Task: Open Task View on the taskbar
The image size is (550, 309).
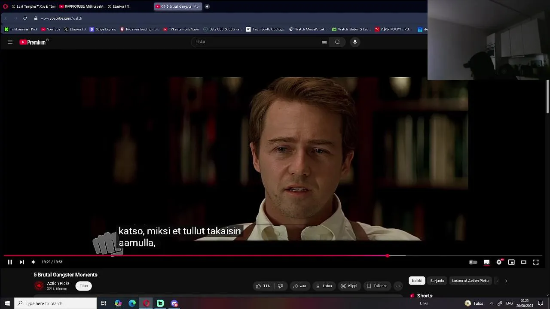Action: [x=104, y=303]
